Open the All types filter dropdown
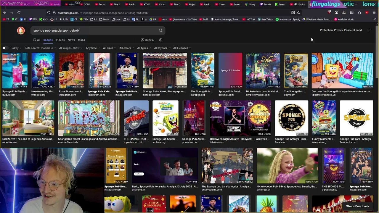 144,48
